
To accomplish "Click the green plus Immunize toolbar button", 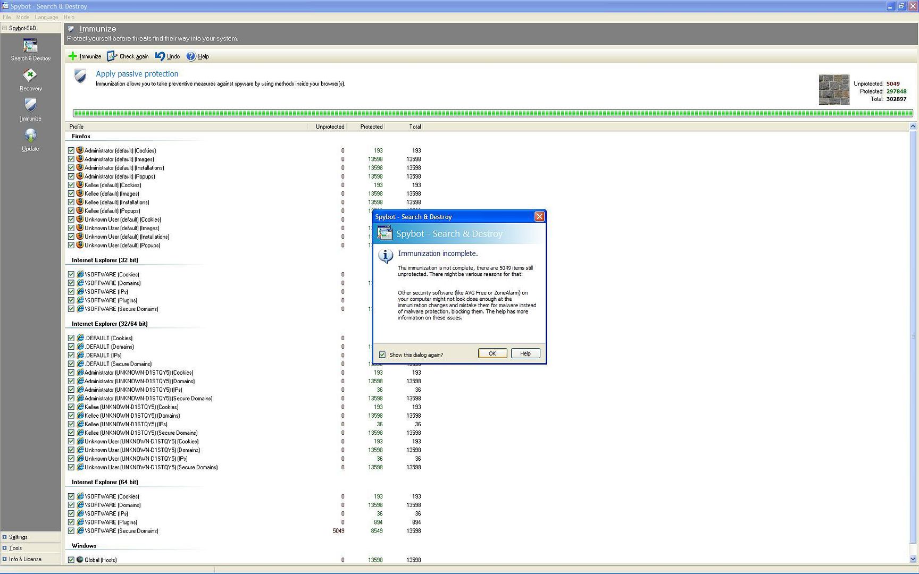I will click(x=85, y=56).
